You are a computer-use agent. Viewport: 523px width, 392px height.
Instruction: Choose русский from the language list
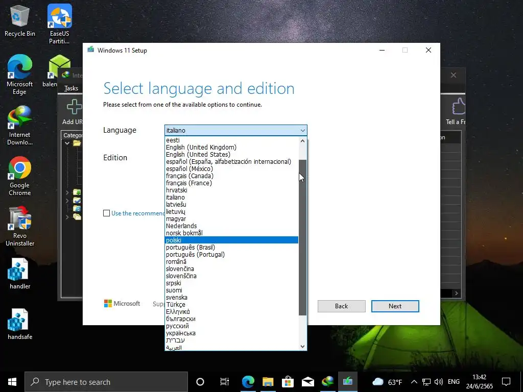pyautogui.click(x=232, y=326)
